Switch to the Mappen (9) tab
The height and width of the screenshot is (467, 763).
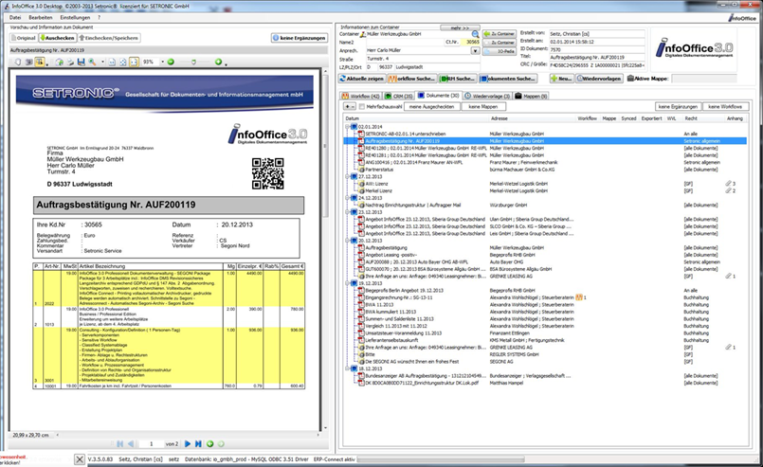click(532, 96)
